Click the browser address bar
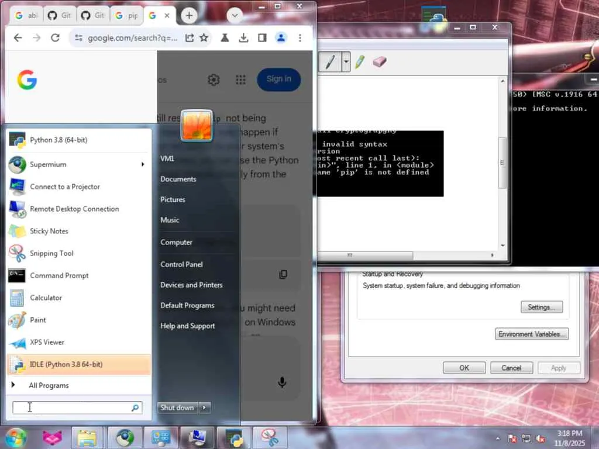This screenshot has width=599, height=449. tap(132, 38)
